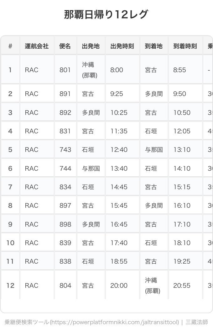This screenshot has width=213, height=327.
Task: Click the # column header
Action: [x=10, y=46]
